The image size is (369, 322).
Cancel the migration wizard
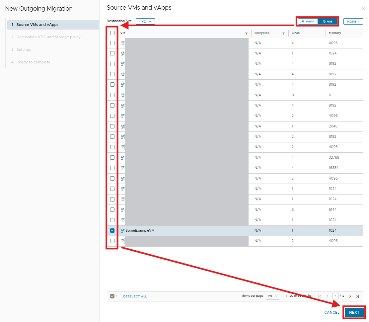pyautogui.click(x=332, y=312)
